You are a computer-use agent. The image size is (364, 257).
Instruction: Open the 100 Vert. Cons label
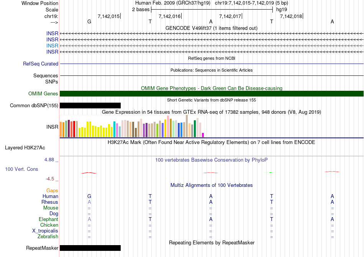pos(21,169)
